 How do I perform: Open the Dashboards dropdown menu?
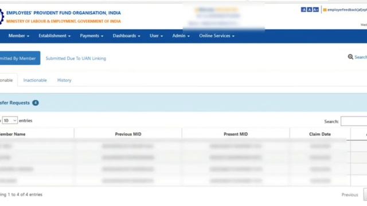(x=126, y=35)
